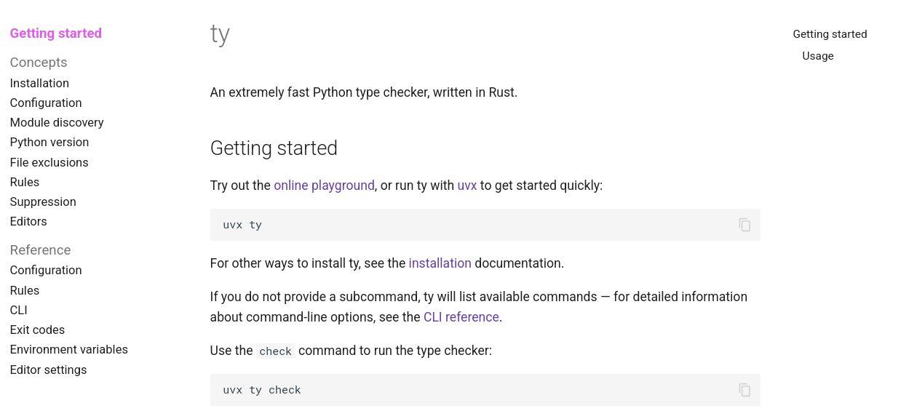The width and height of the screenshot is (901, 411).
Task: Go to File exclusions page
Action: coord(49,163)
